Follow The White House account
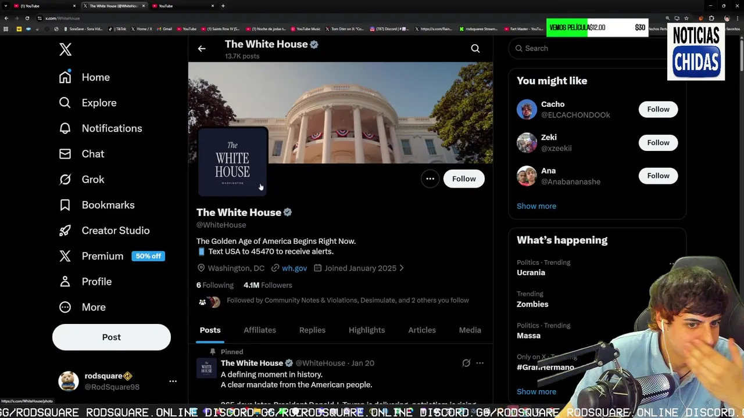The image size is (744, 418). pos(464,179)
